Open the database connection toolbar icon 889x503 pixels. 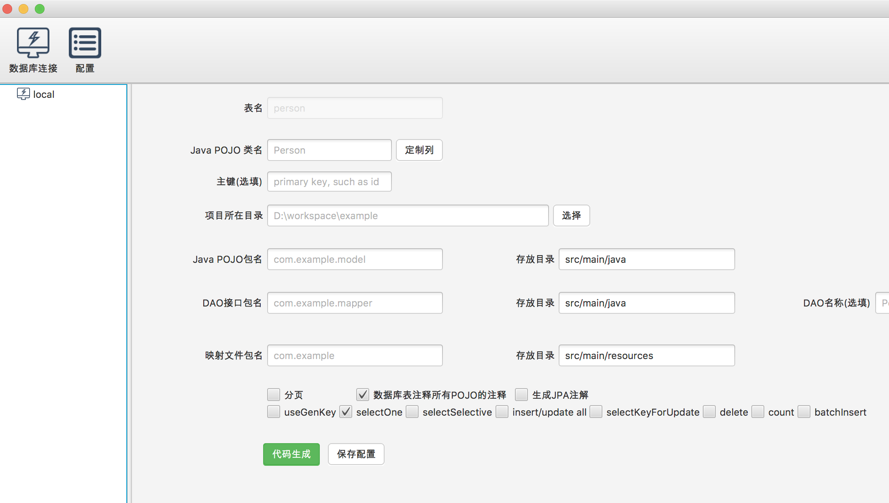point(33,43)
